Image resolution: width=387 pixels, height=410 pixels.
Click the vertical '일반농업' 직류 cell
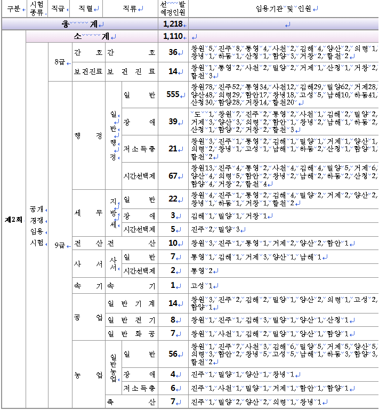tap(114, 368)
